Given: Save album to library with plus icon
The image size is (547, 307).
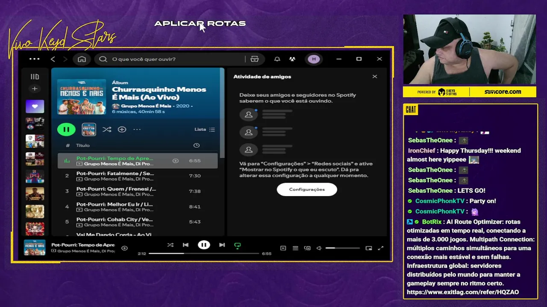Looking at the screenshot, I should point(122,129).
